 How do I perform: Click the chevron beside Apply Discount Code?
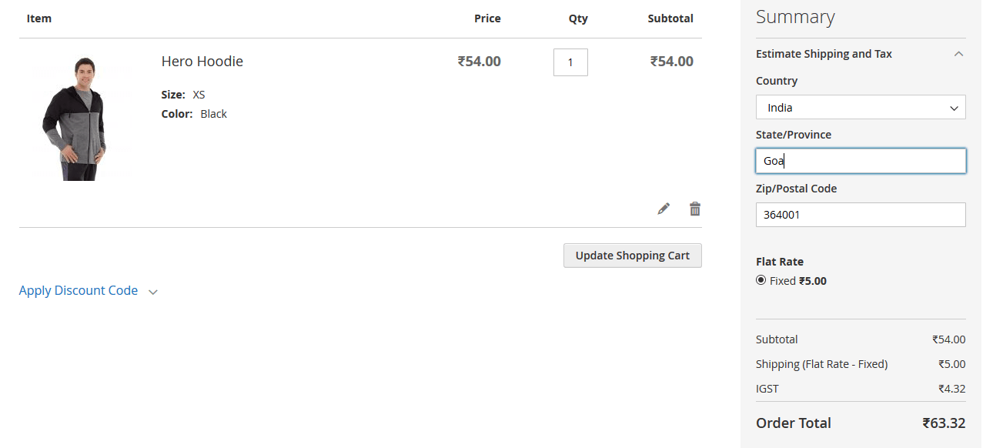click(153, 292)
